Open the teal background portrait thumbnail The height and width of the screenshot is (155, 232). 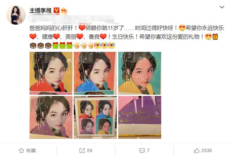[140, 73]
